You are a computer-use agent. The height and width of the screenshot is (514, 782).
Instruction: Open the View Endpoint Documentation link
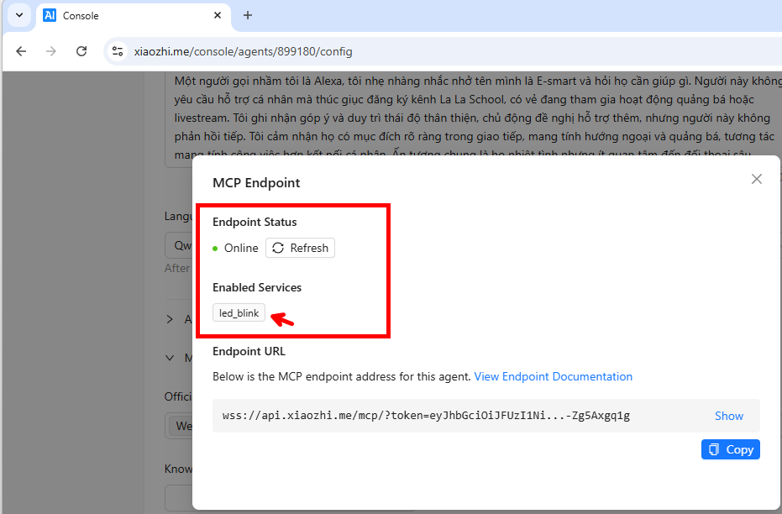tap(553, 376)
